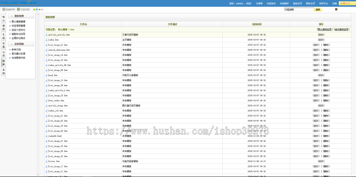
Task: Click the file icon beside index_article_45.htm
Action: coord(47,65)
